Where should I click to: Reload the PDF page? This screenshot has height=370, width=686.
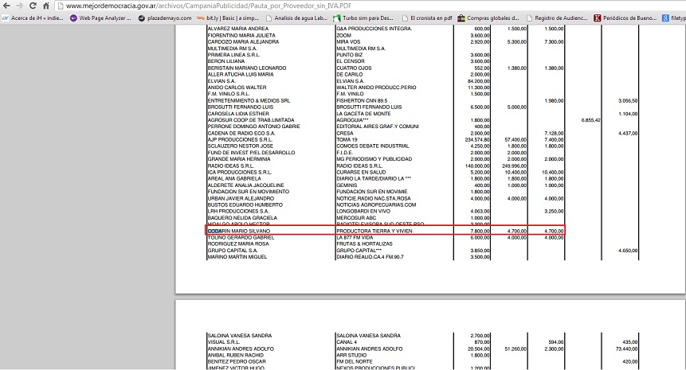[x=33, y=6]
